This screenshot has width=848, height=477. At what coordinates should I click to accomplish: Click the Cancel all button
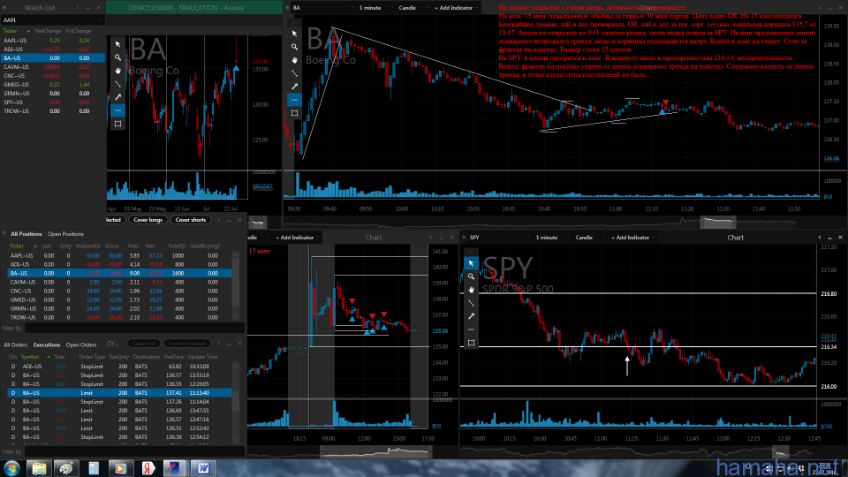[x=143, y=344]
